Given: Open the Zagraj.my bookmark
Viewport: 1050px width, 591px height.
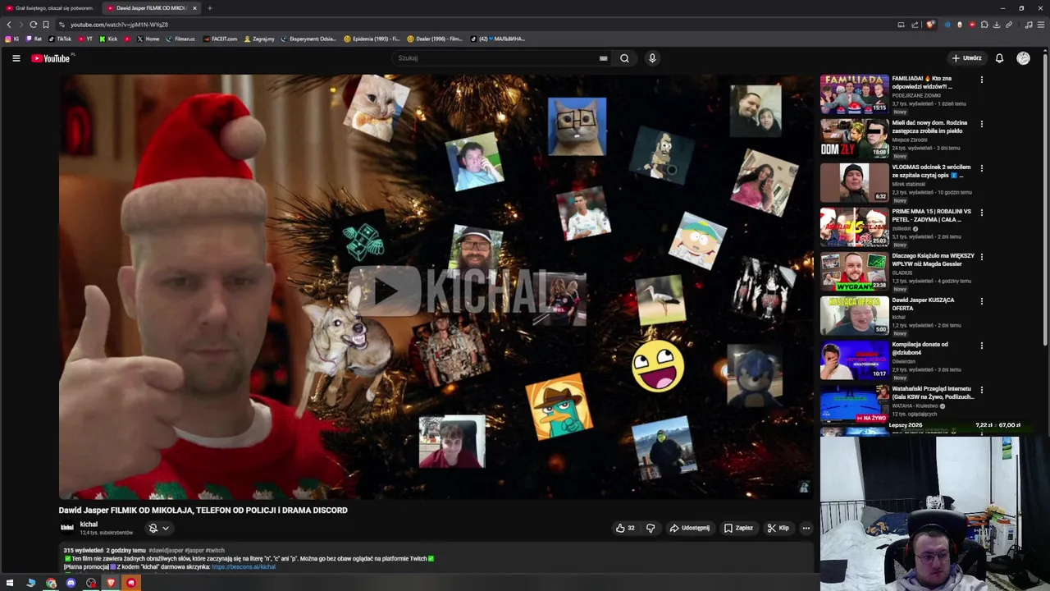Looking at the screenshot, I should click(259, 39).
